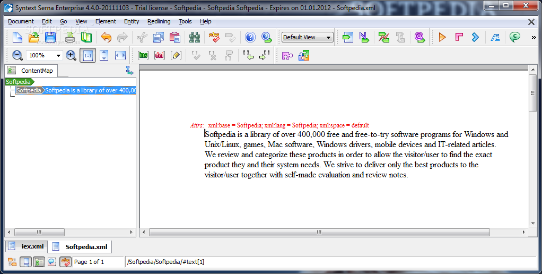Click the green N insert icon

coord(364,37)
